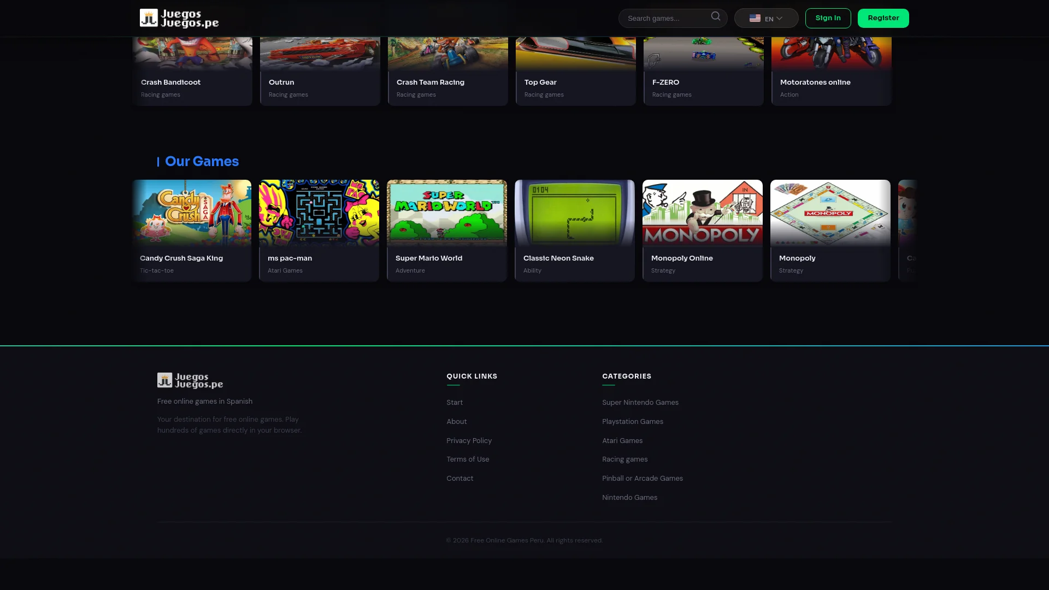
Task: Click the US flag icon in language selector
Action: tap(755, 18)
